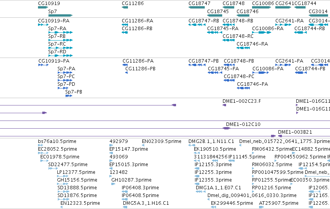The image size is (330, 209).
Task: Click the Sp7 gene glyph bar
Action: 60,15
